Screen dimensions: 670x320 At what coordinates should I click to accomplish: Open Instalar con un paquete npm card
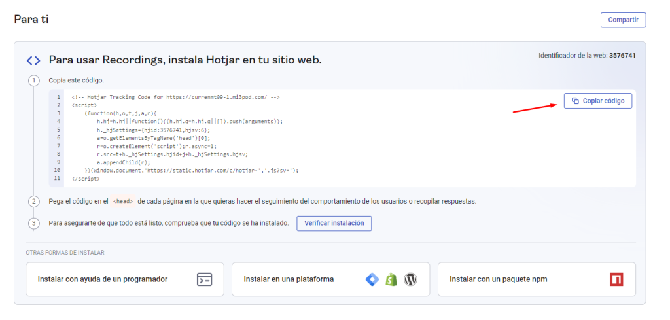(x=537, y=279)
